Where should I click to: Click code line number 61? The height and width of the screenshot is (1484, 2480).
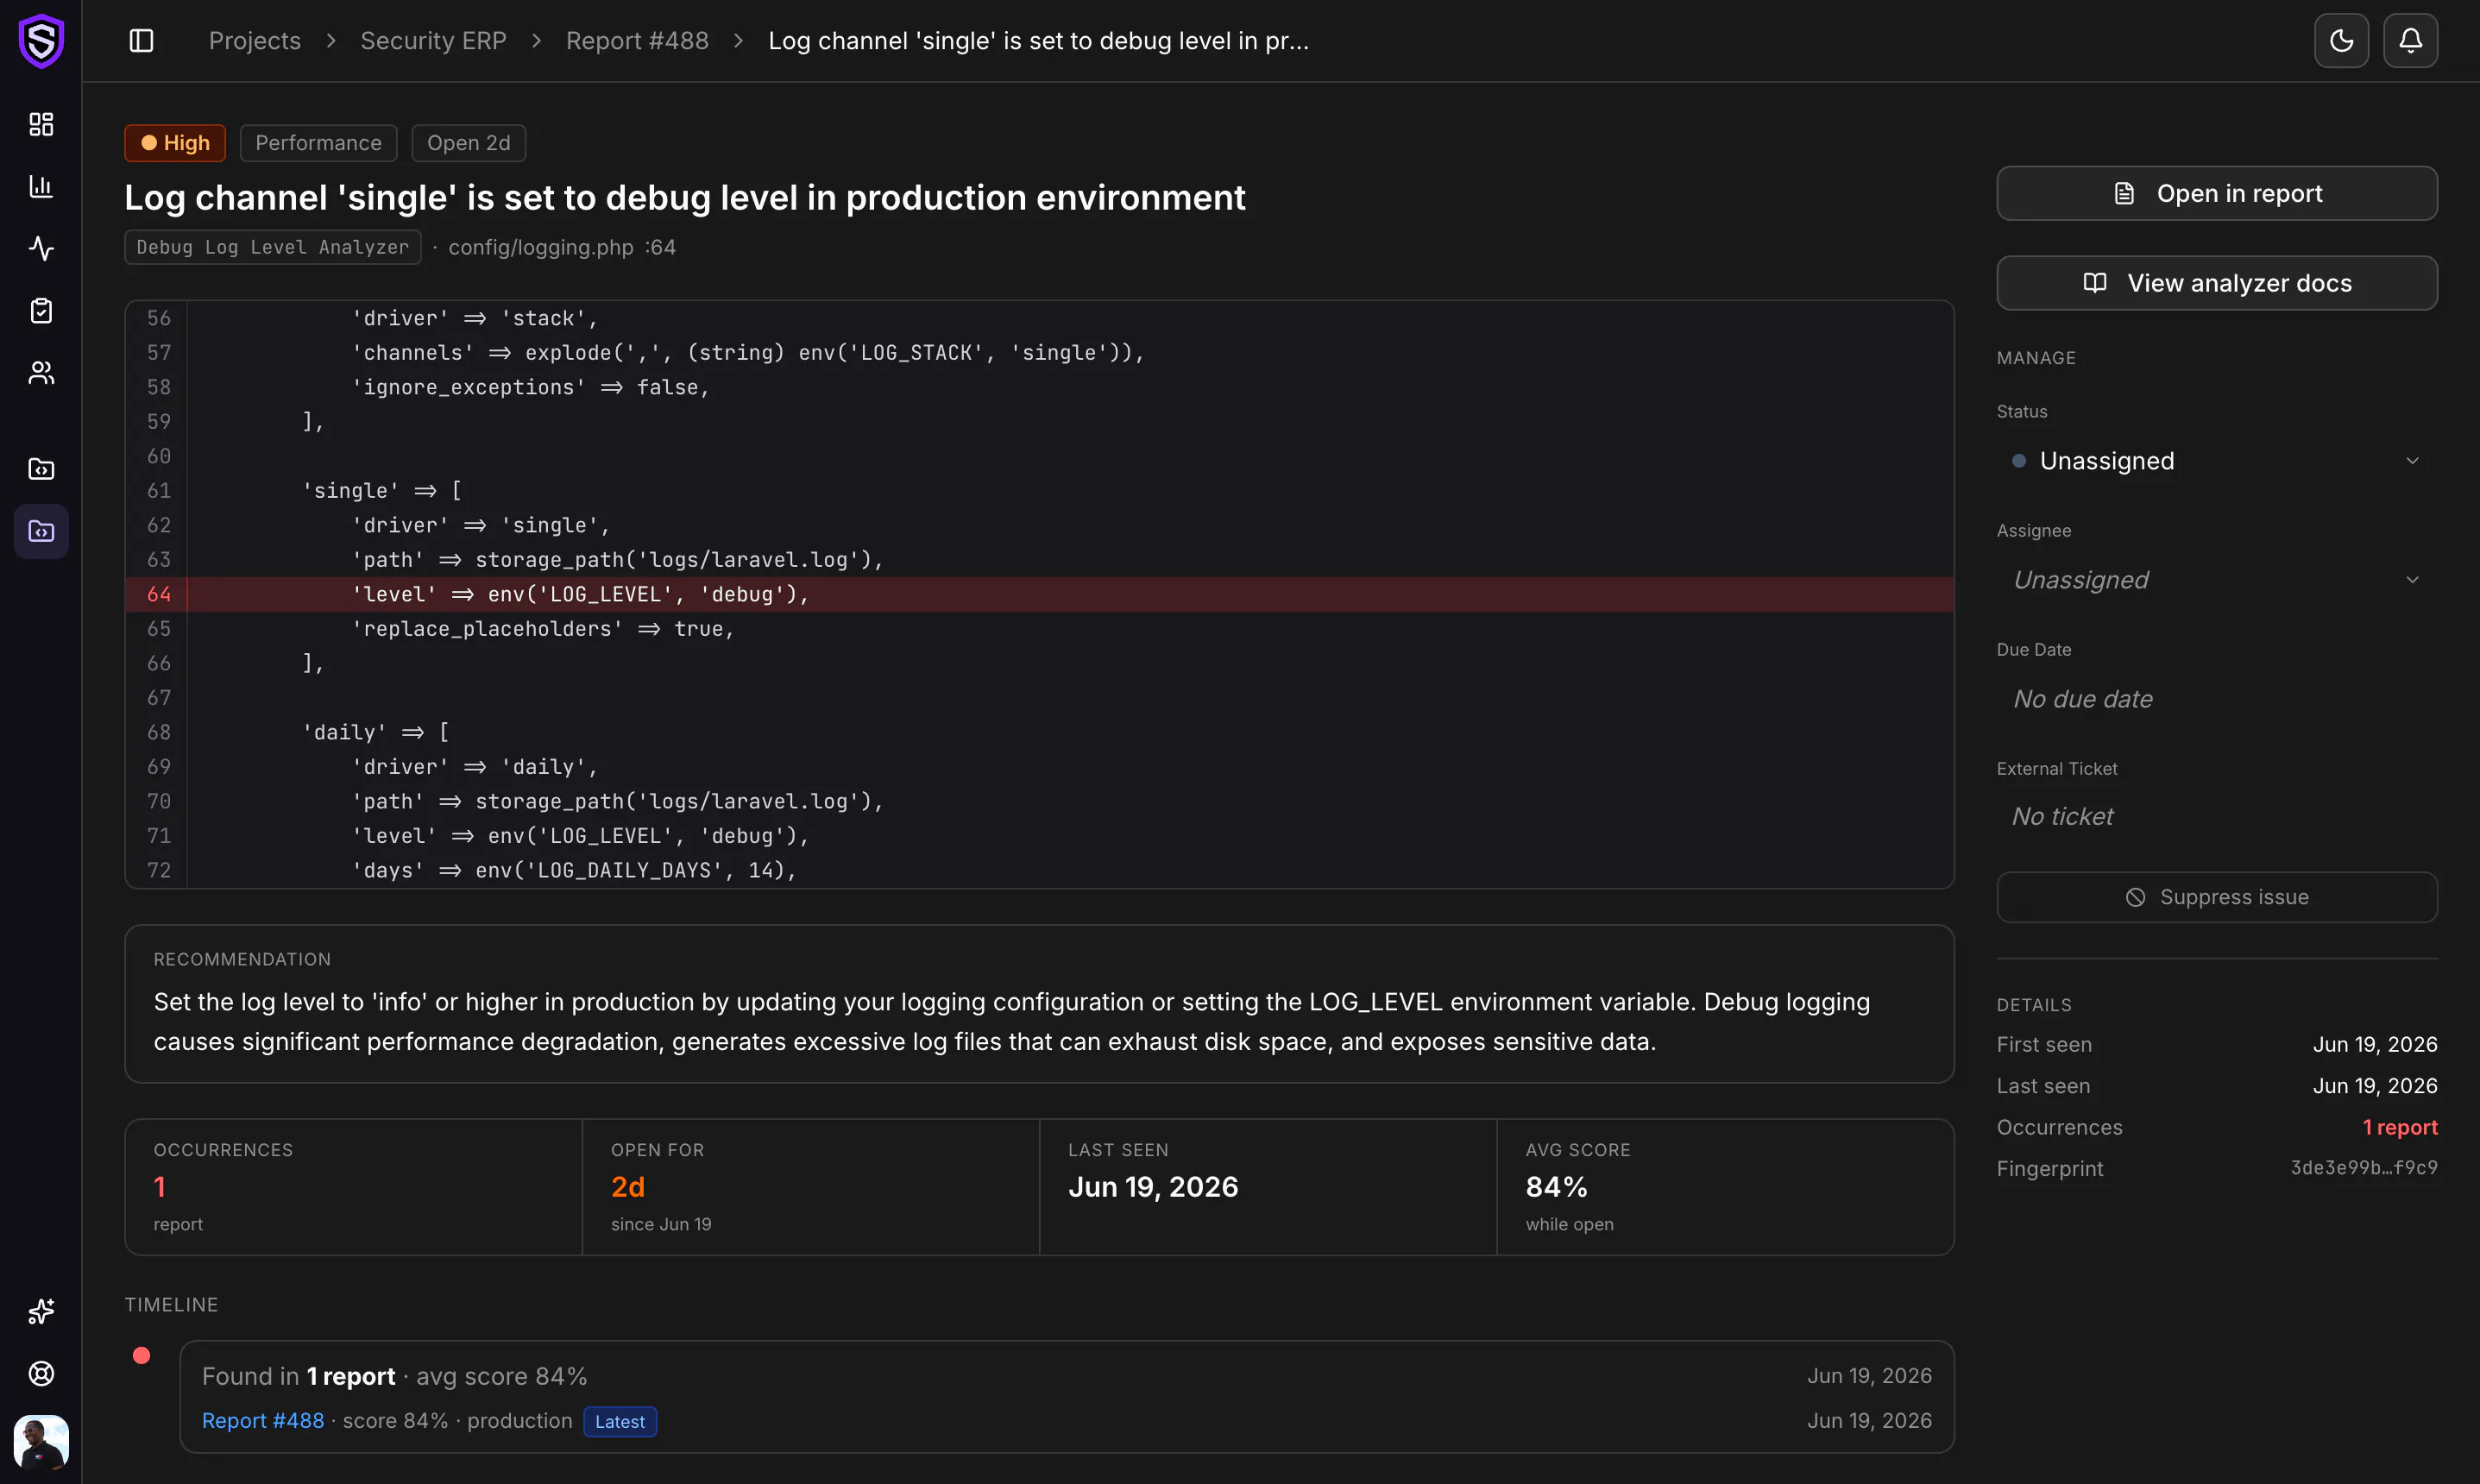click(x=159, y=490)
